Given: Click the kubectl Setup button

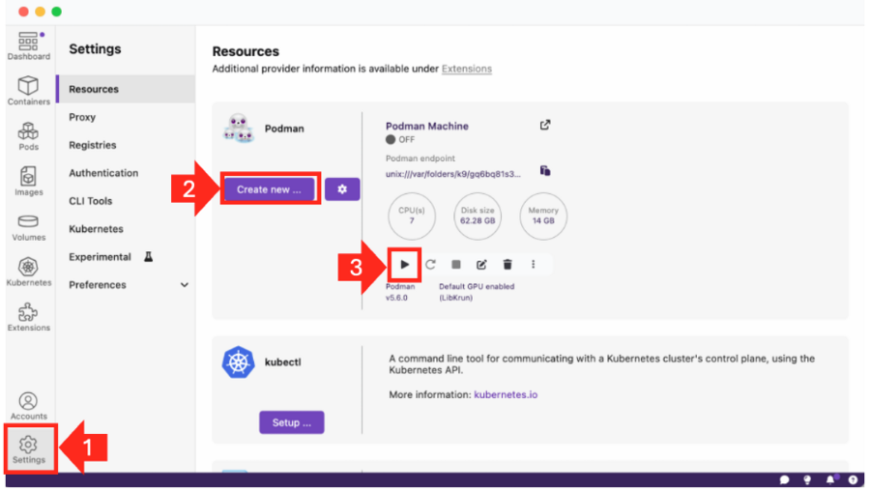Looking at the screenshot, I should coord(291,422).
